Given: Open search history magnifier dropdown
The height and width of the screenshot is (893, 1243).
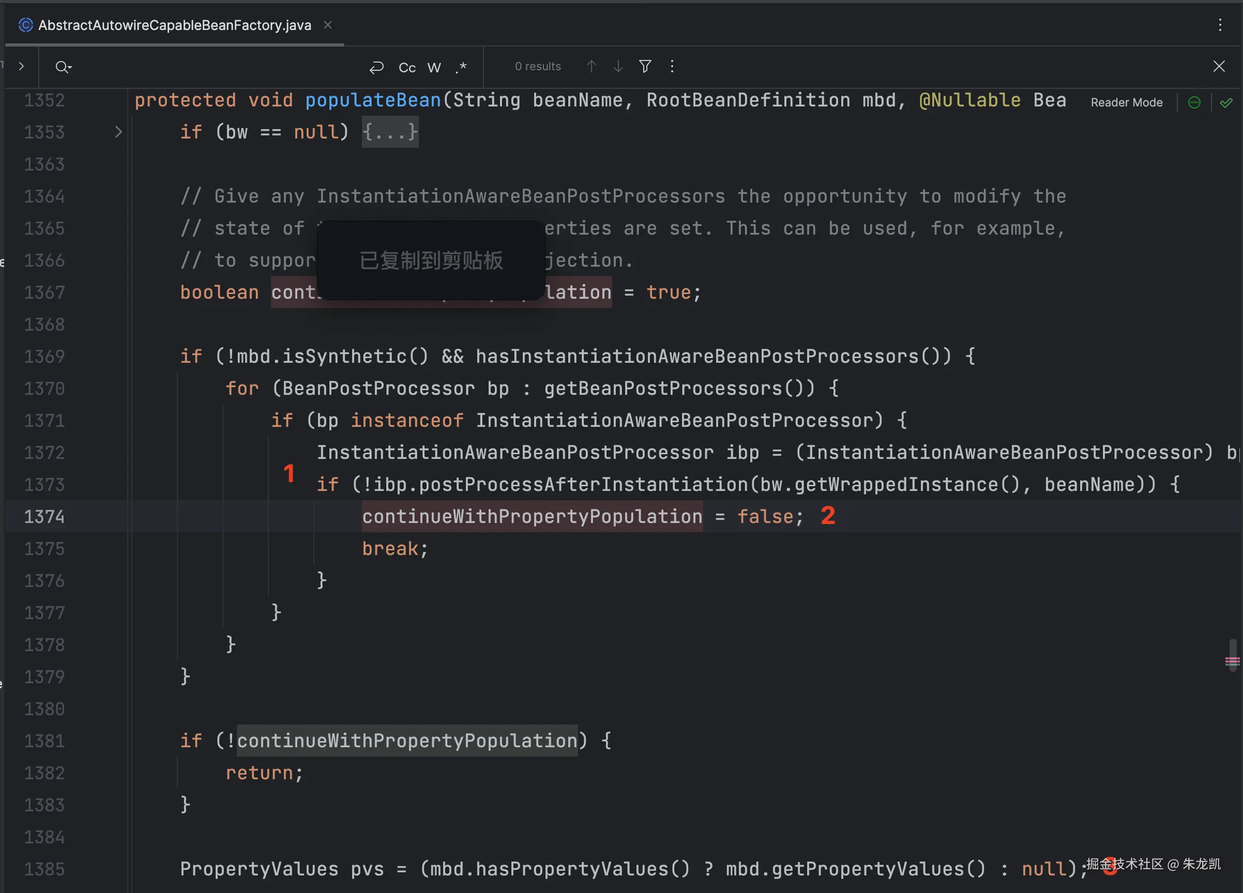Looking at the screenshot, I should click(63, 67).
